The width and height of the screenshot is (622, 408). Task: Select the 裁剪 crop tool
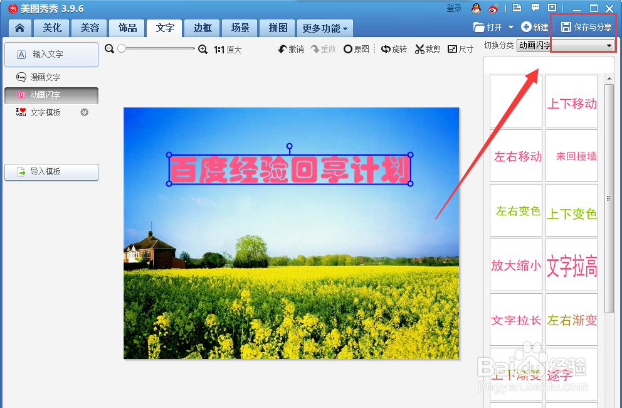click(x=428, y=49)
